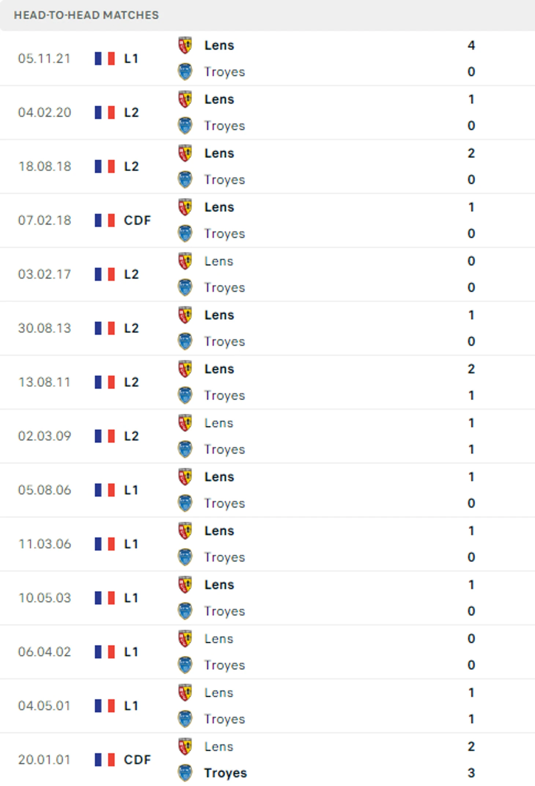Viewport: 535px width, 786px height.
Task: Click Lens crest in 05.11.21 match
Action: pyautogui.click(x=185, y=45)
